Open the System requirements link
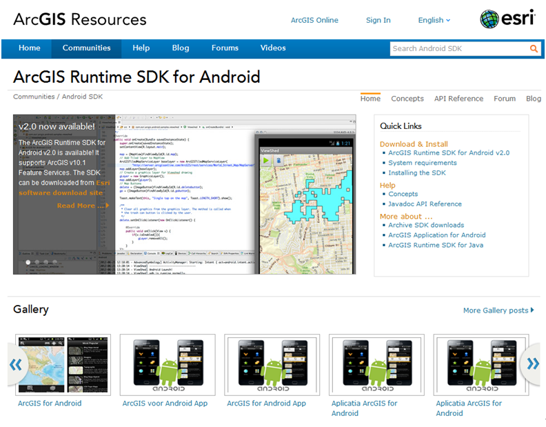Viewport: 546px width, 427px height. pyautogui.click(x=423, y=163)
